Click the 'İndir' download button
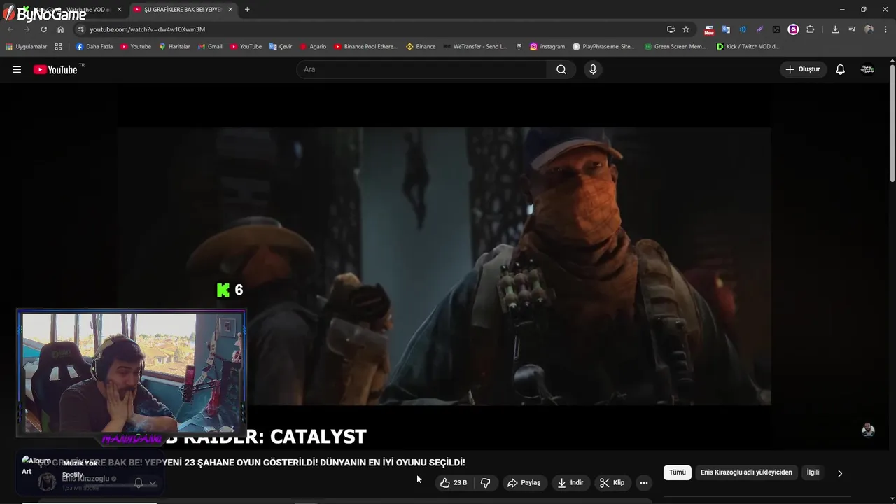 pyautogui.click(x=570, y=482)
